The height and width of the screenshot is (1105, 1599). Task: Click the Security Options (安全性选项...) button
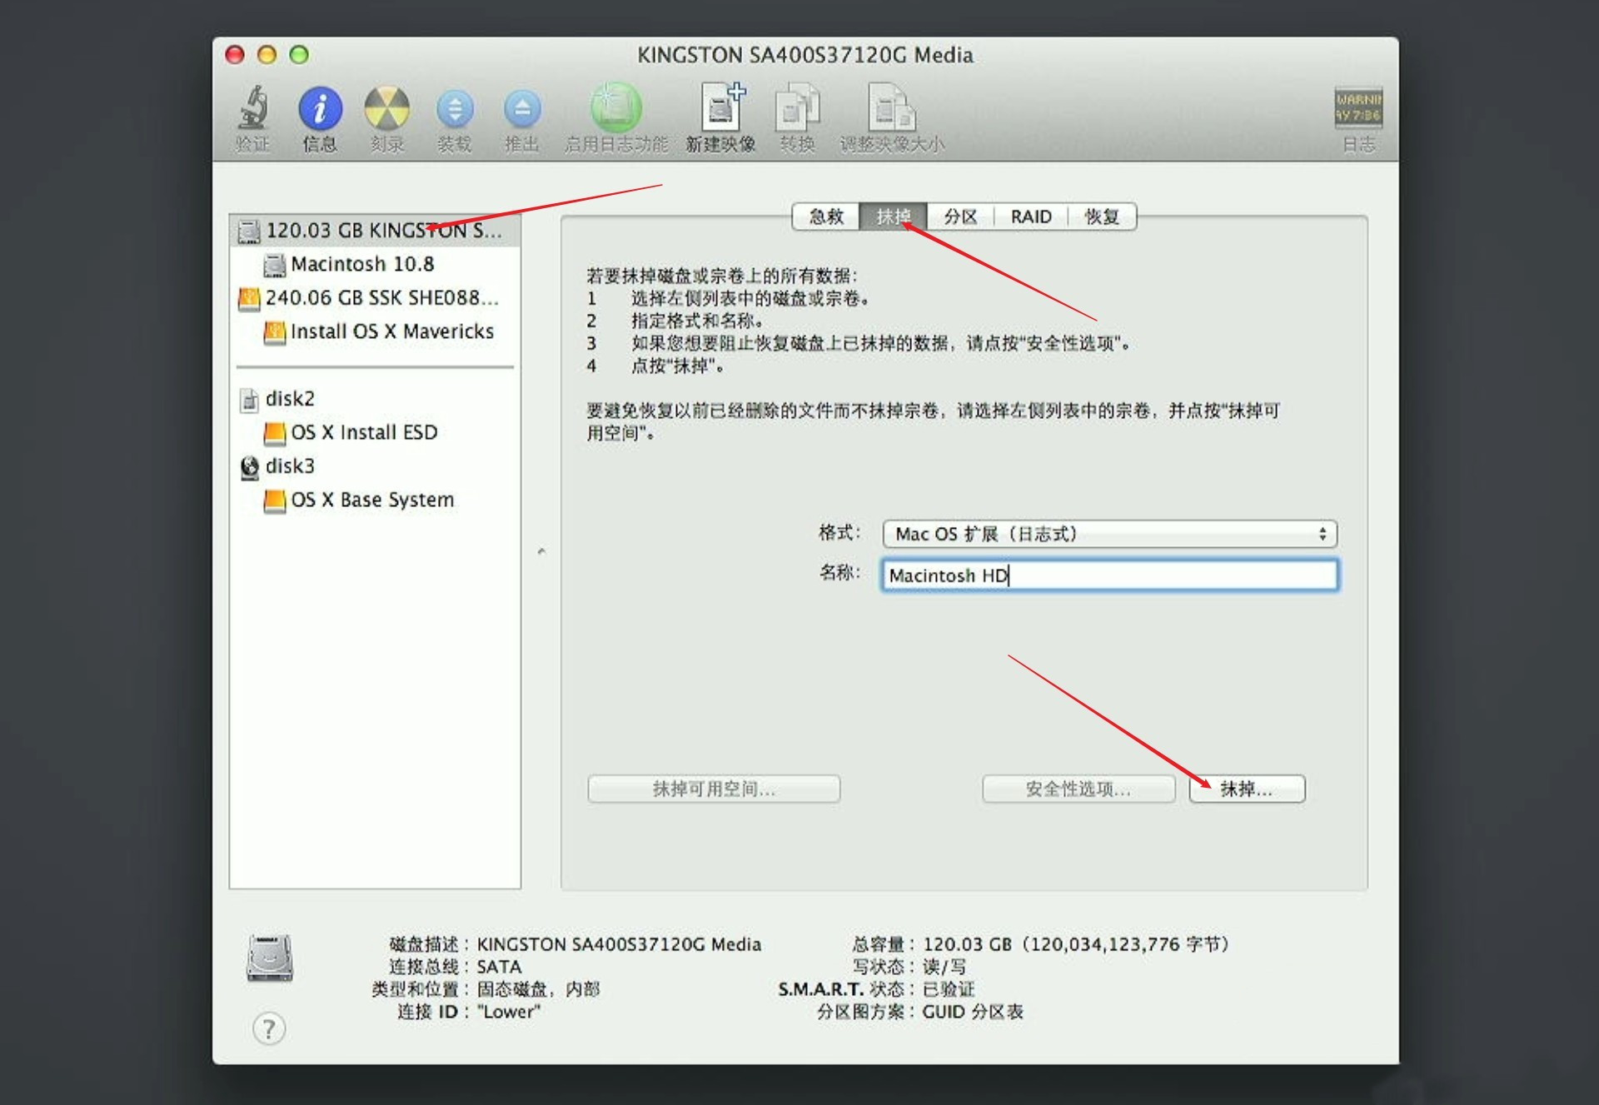pyautogui.click(x=1078, y=789)
